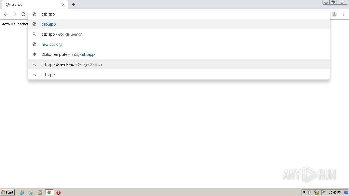This screenshot has height=196, width=349.
Task: Open File Explorer from the taskbar
Action: click(31, 192)
